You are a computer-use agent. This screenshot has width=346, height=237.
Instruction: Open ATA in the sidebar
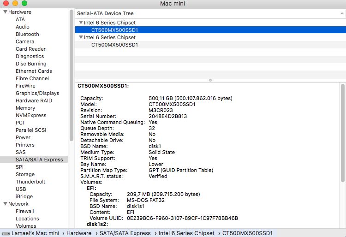tap(20, 19)
